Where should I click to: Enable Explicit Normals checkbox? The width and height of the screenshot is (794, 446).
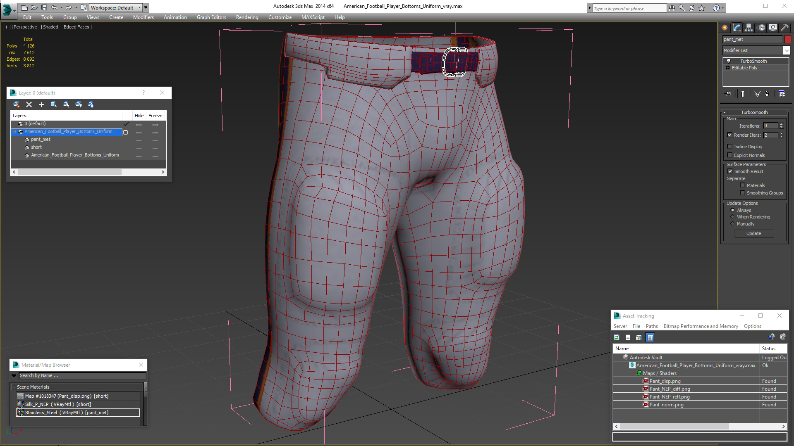[730, 155]
